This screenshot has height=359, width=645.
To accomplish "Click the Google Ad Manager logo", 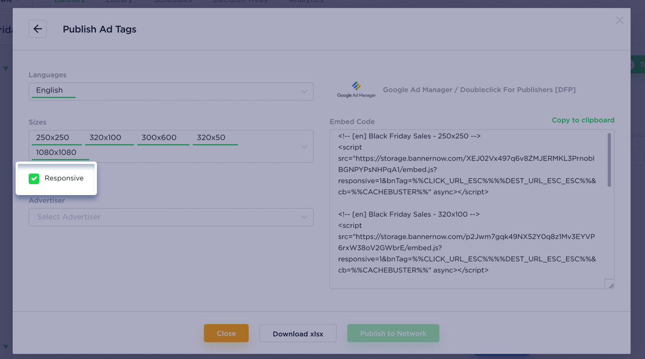I will coord(357,89).
